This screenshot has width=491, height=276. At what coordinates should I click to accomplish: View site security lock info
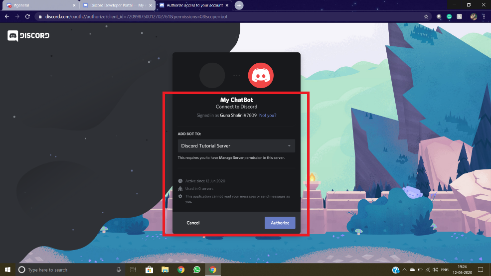coord(40,16)
